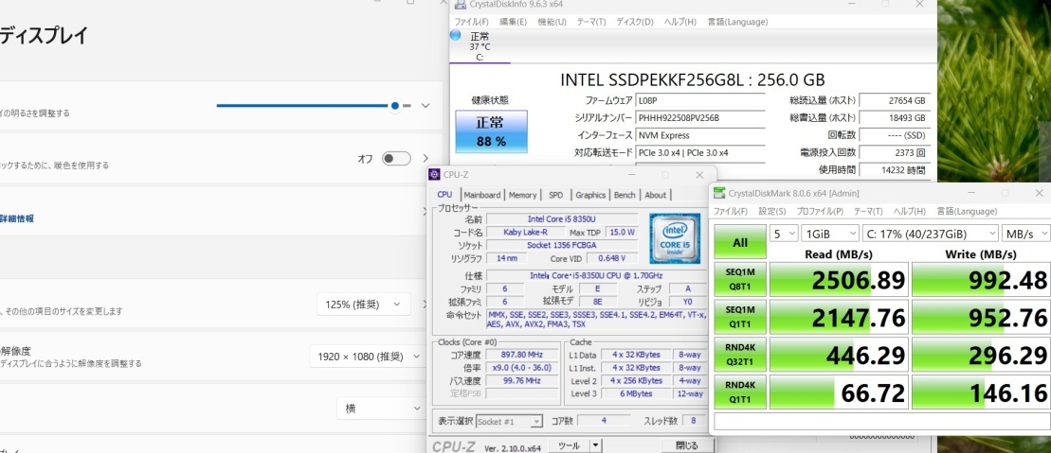The image size is (1051, 453).
Task: Toggle the night light switch labeled オフ
Action: point(396,159)
